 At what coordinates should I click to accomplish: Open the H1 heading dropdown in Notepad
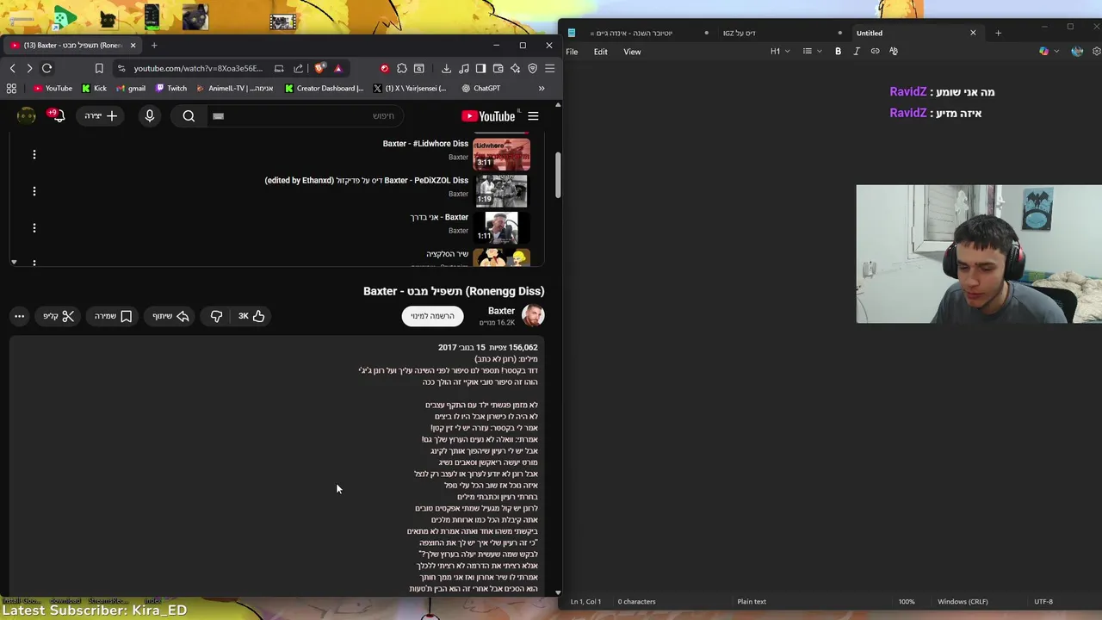click(780, 52)
